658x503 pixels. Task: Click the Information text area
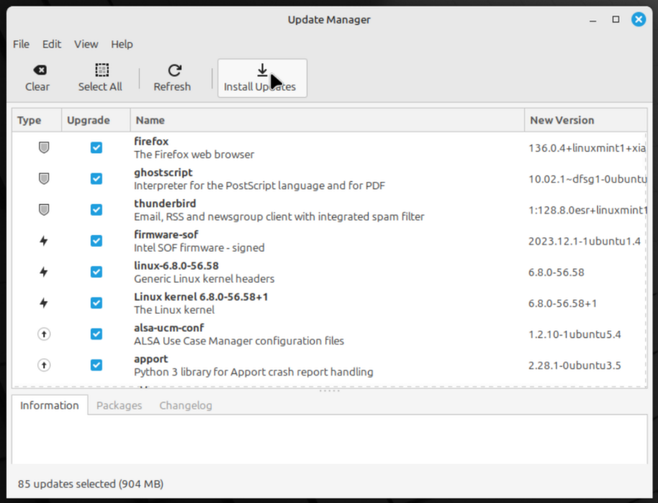click(x=330, y=439)
